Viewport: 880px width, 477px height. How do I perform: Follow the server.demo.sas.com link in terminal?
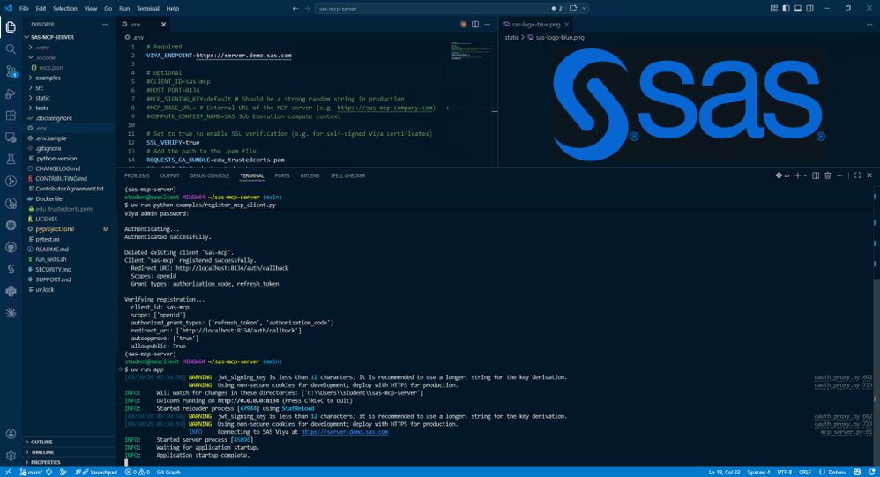[x=344, y=431]
